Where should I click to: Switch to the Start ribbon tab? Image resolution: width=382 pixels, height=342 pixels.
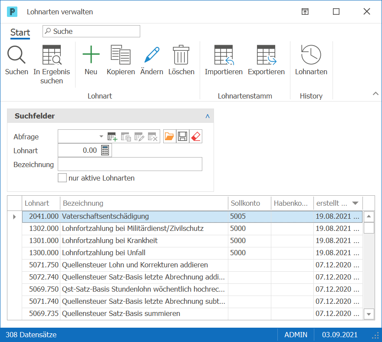(x=20, y=33)
